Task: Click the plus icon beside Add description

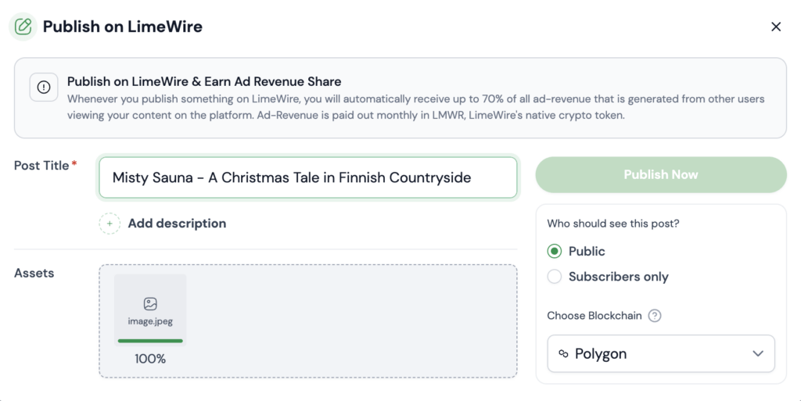Action: point(110,224)
